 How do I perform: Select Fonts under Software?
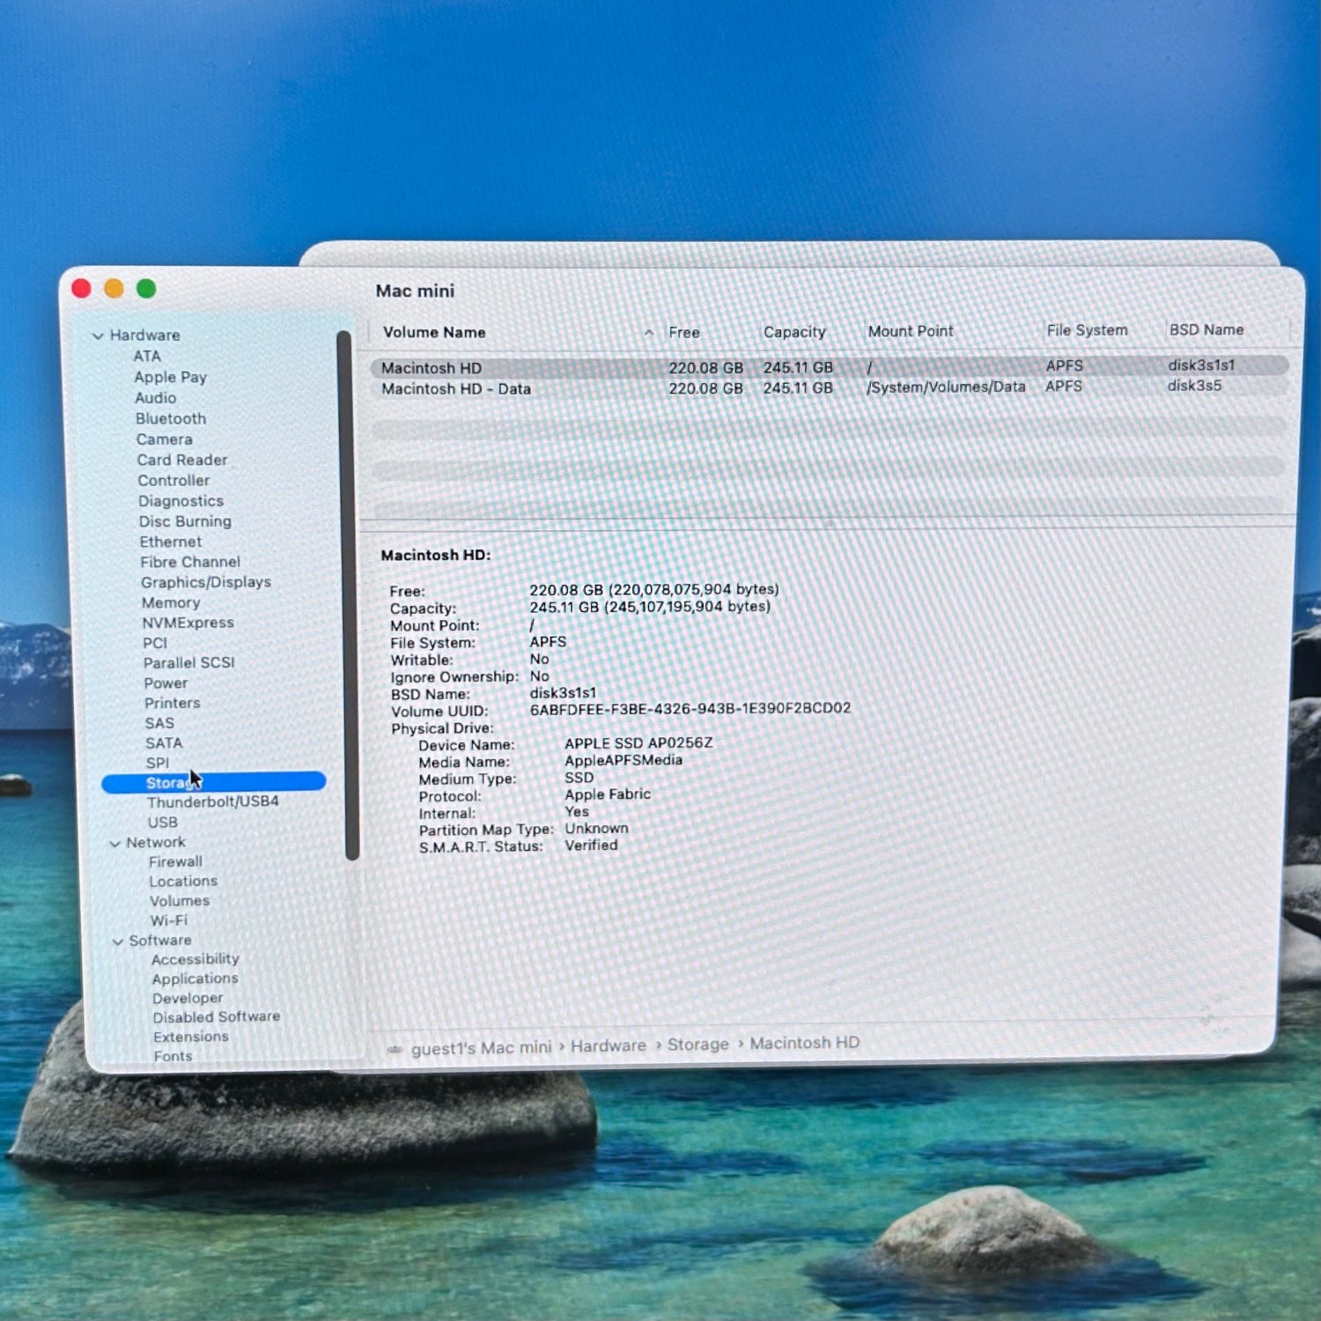coord(173,1056)
